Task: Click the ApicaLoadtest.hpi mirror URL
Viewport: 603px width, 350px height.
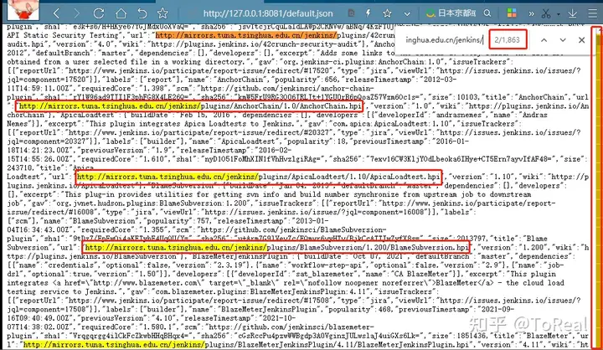Action: (x=259, y=177)
